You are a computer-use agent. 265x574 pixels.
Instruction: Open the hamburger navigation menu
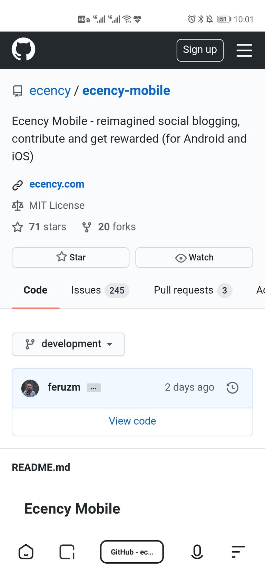[244, 50]
